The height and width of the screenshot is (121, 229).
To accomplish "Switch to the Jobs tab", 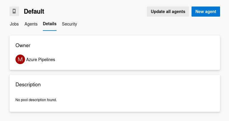I will point(14,24).
